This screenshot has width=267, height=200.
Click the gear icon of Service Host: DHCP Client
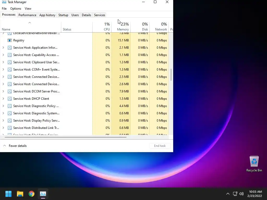click(10, 99)
